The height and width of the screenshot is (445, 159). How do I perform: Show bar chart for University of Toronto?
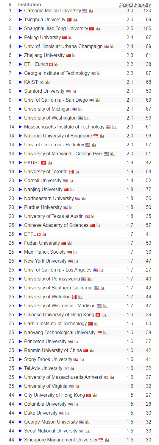[x=77, y=172]
